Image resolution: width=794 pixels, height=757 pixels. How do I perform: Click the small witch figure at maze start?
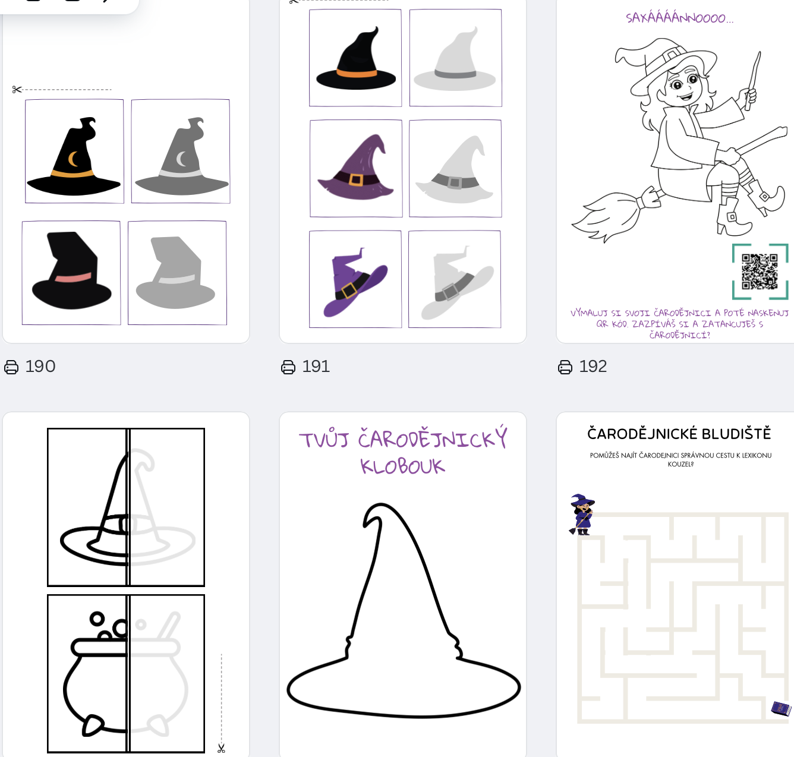tap(582, 515)
